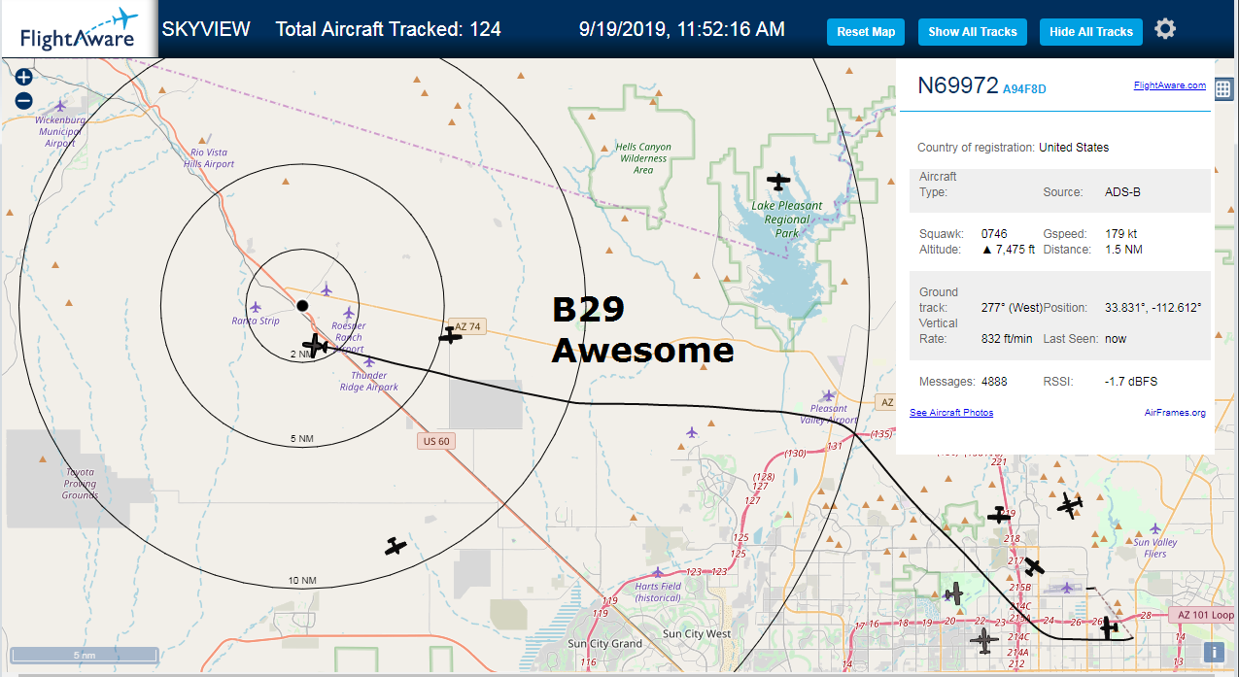Click the AZ 101 Loop shield
This screenshot has height=677, width=1239.
pos(1202,615)
